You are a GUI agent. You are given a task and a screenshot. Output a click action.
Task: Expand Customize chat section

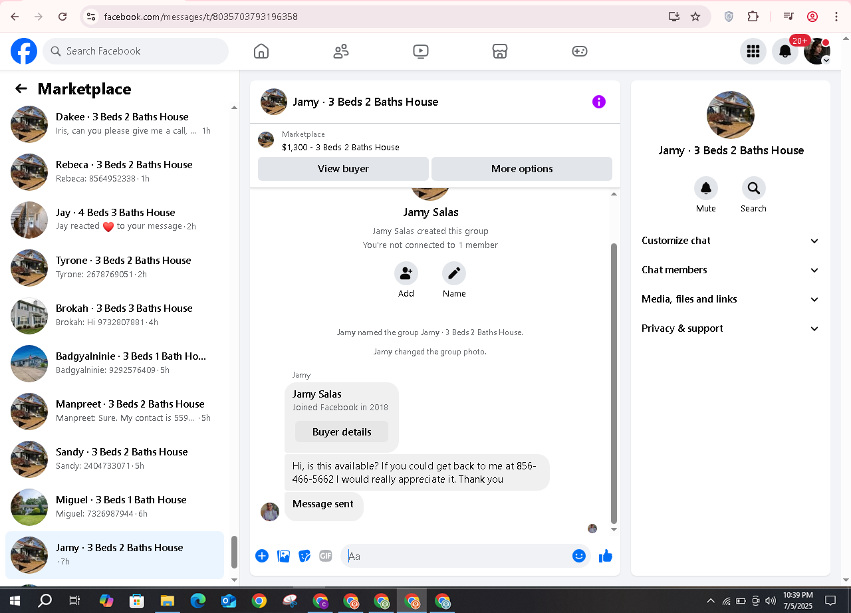click(731, 241)
